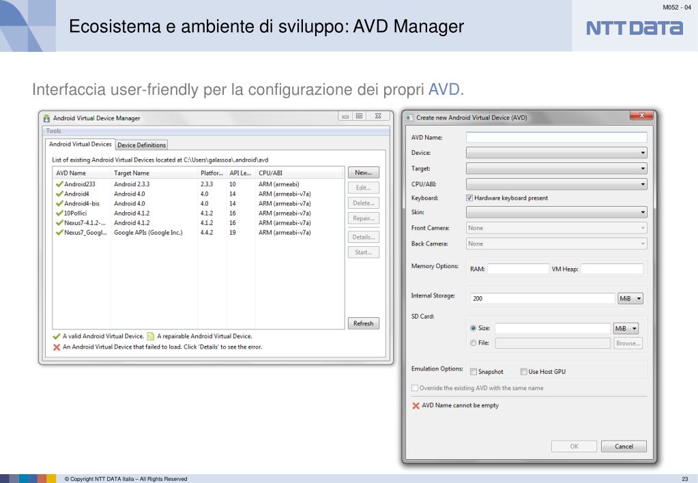This screenshot has height=483, width=698.
Task: Click the Cancel button in Create AVD dialog
Action: (624, 446)
